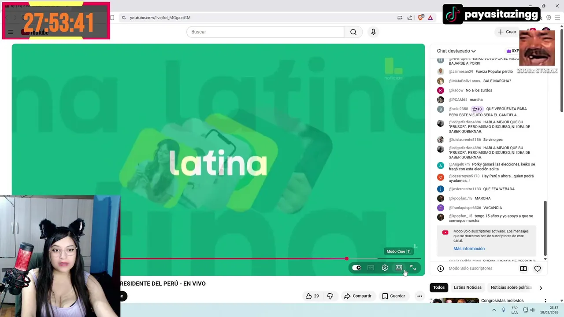Open the Congresistas molestos thumbnail
Image resolution: width=564 pixels, height=317 pixels.
455,301
